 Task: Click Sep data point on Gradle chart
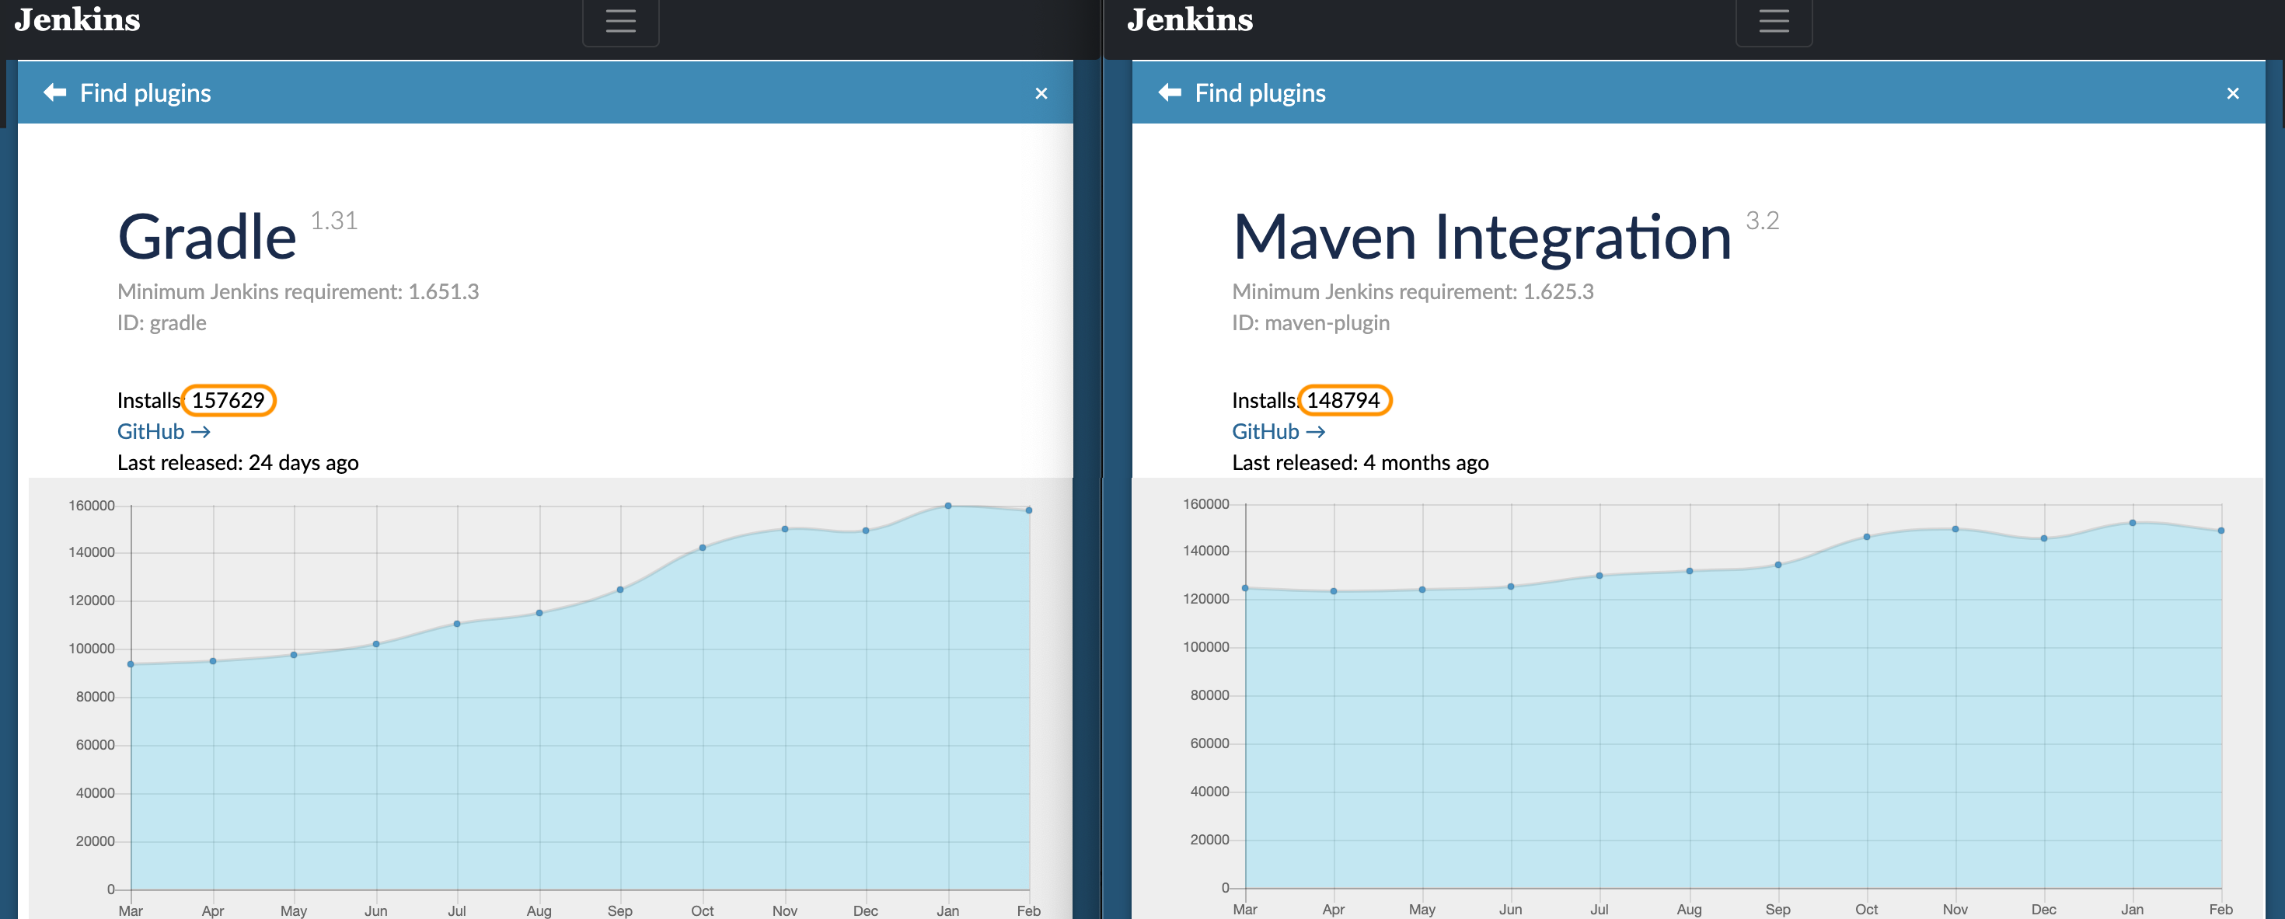[x=620, y=590]
